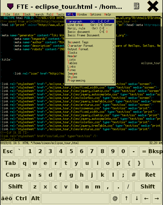The height and width of the screenshot is (205, 163).
Task: Tap the Bksp key on virtual keyboard
Action: pos(155,151)
